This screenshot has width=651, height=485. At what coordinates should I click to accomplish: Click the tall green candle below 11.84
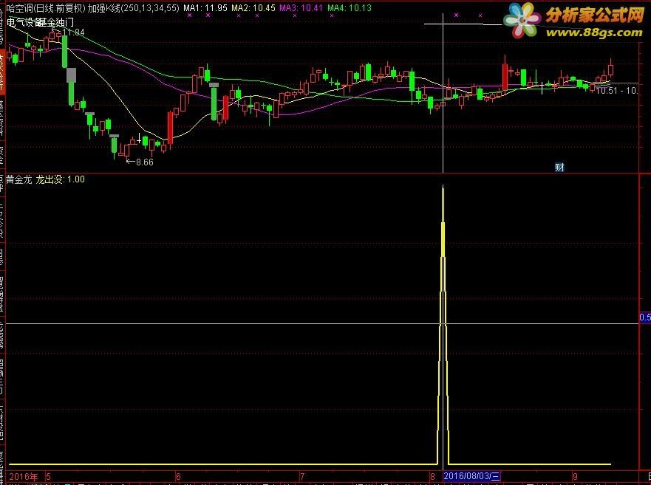click(65, 52)
